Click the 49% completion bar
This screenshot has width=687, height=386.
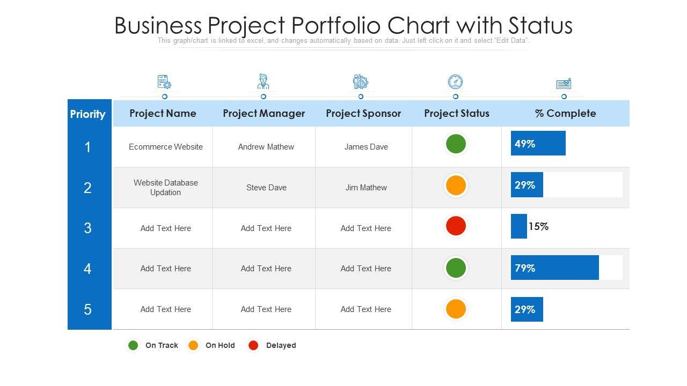pos(538,143)
